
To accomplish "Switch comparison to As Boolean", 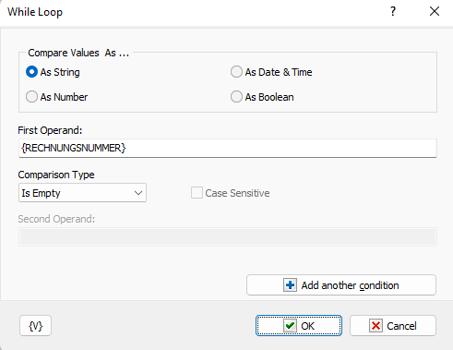I will pyautogui.click(x=236, y=97).
